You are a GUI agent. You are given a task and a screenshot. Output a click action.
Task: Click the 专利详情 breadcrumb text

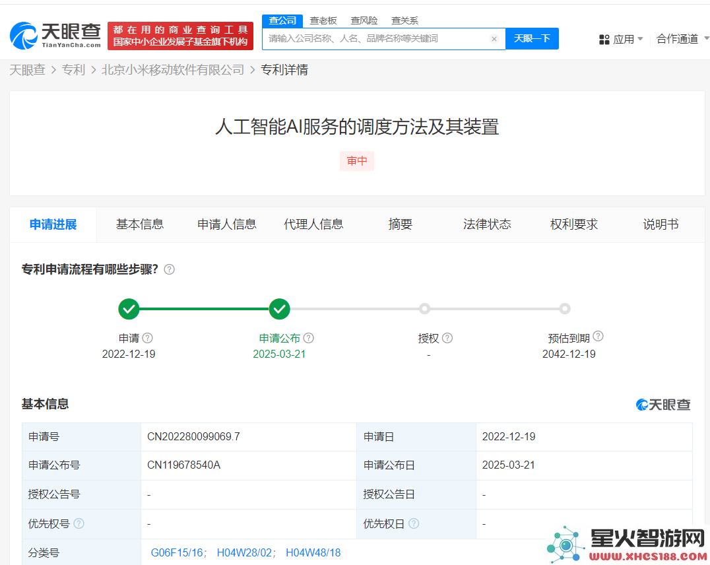coord(284,70)
